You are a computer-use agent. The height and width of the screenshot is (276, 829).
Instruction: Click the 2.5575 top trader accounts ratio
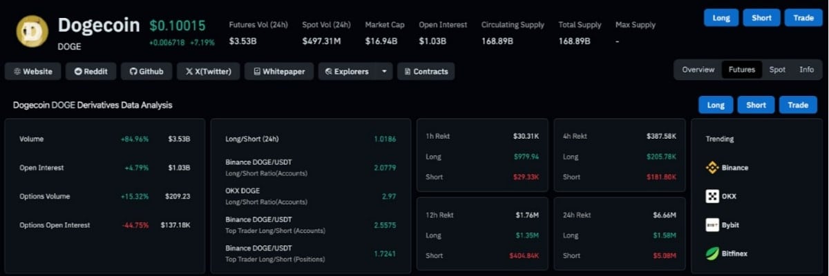tap(384, 225)
